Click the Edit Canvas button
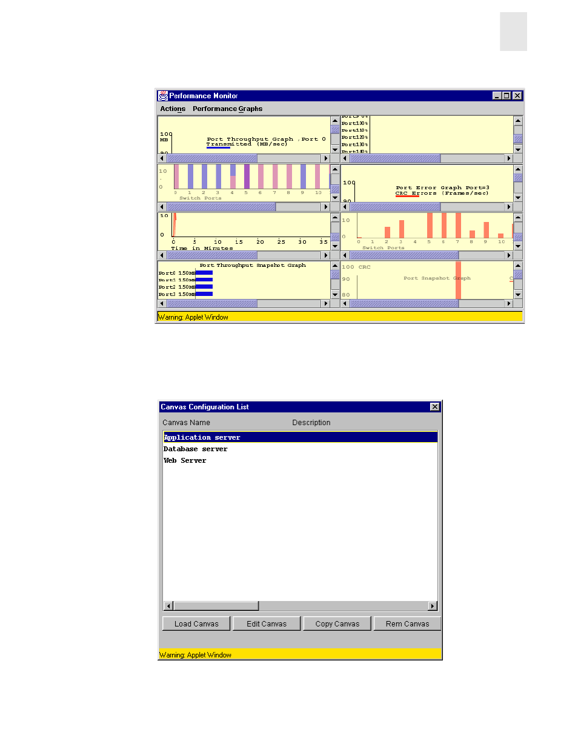 pos(267,623)
